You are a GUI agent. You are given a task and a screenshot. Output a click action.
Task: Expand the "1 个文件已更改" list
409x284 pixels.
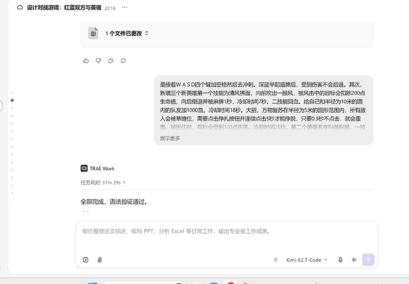pyautogui.click(x=126, y=33)
